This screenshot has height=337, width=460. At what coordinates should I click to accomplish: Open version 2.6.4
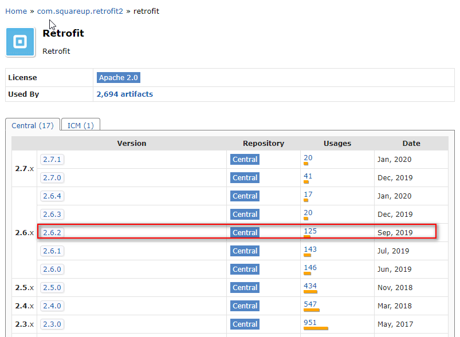click(x=52, y=196)
